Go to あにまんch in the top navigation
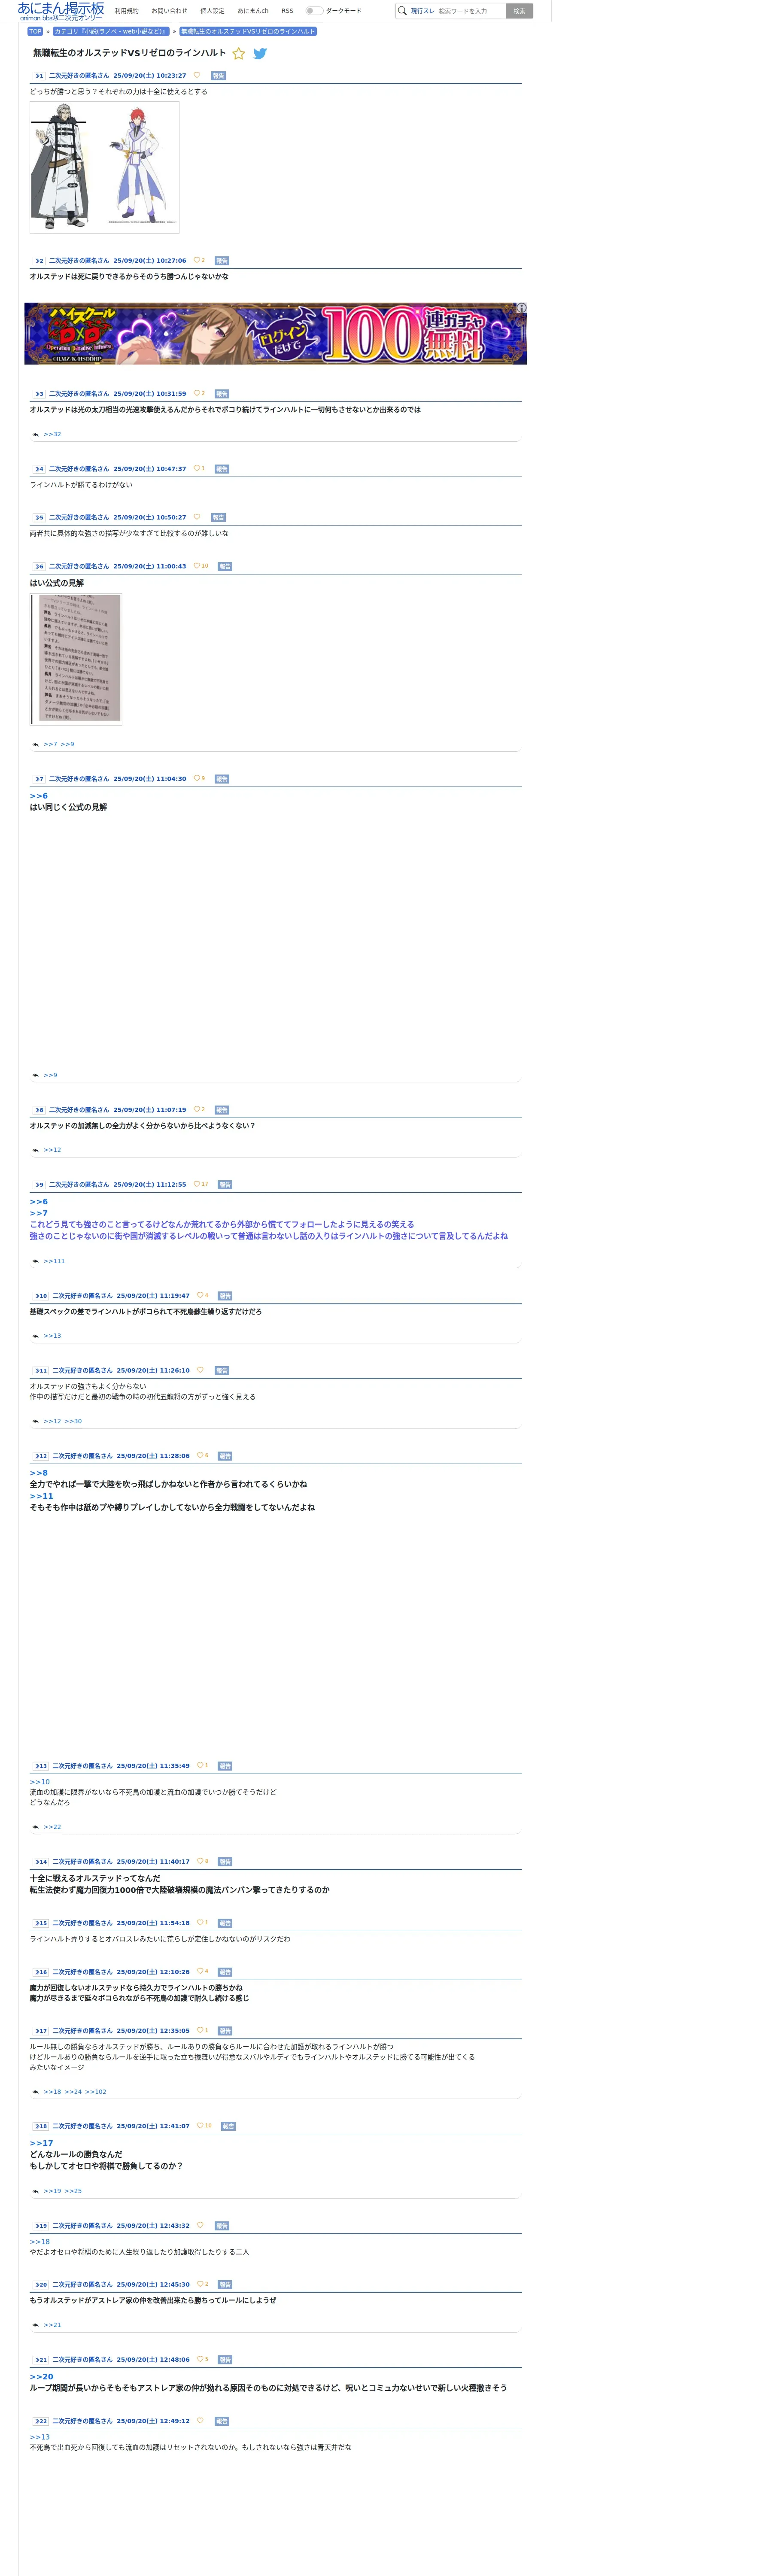Viewport: 778px width, 2576px height. 253,11
